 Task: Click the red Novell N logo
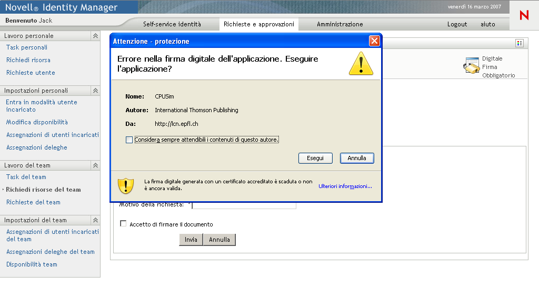pos(524,15)
